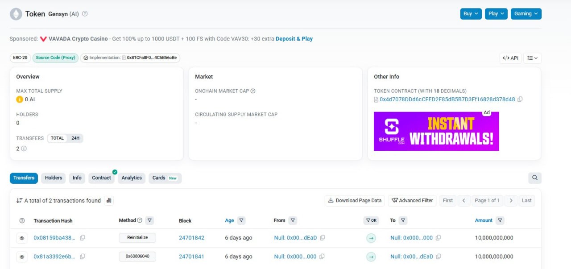Click the API button
Viewport: 571px width, 269px height.
point(510,58)
